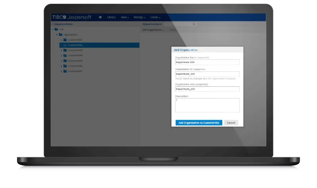Collapse the Organization tree node
317x188 pixels.
click(57, 35)
